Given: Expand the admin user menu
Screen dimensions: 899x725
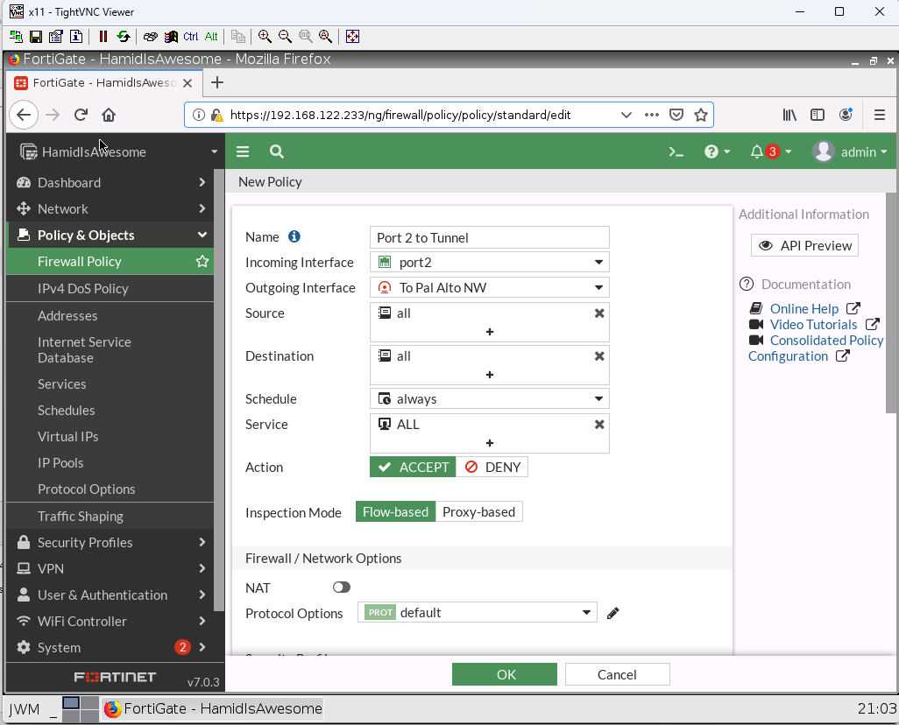Looking at the screenshot, I should click(850, 151).
